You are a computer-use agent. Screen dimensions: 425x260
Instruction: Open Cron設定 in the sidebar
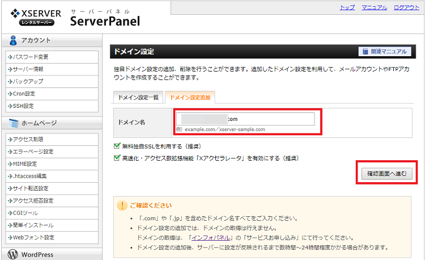coord(52,94)
